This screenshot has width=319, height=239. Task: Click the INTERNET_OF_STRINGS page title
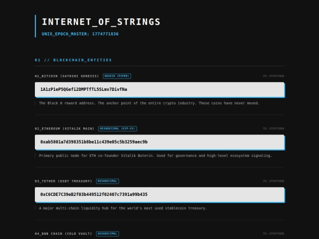point(101,22)
